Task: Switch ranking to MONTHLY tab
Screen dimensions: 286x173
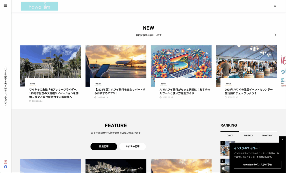Action: pyautogui.click(x=267, y=136)
